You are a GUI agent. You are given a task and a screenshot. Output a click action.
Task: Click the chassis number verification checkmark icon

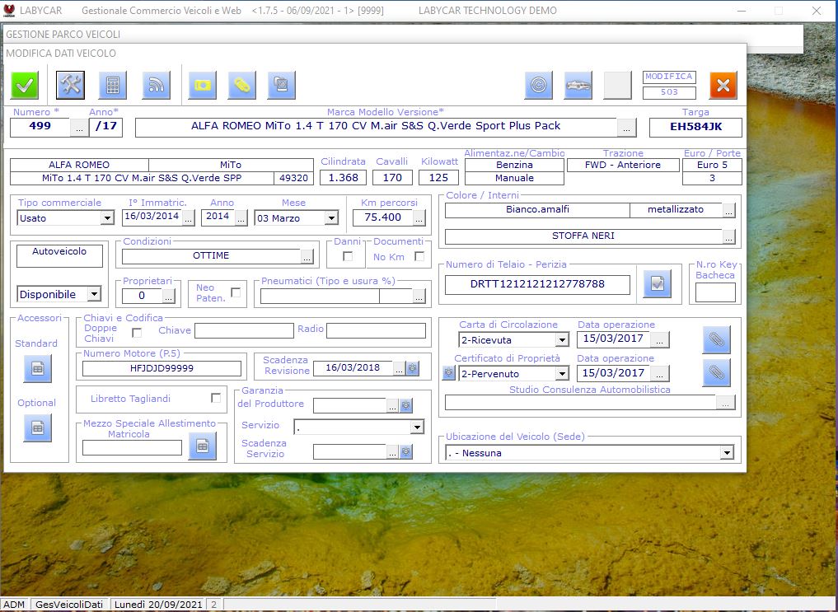658,283
